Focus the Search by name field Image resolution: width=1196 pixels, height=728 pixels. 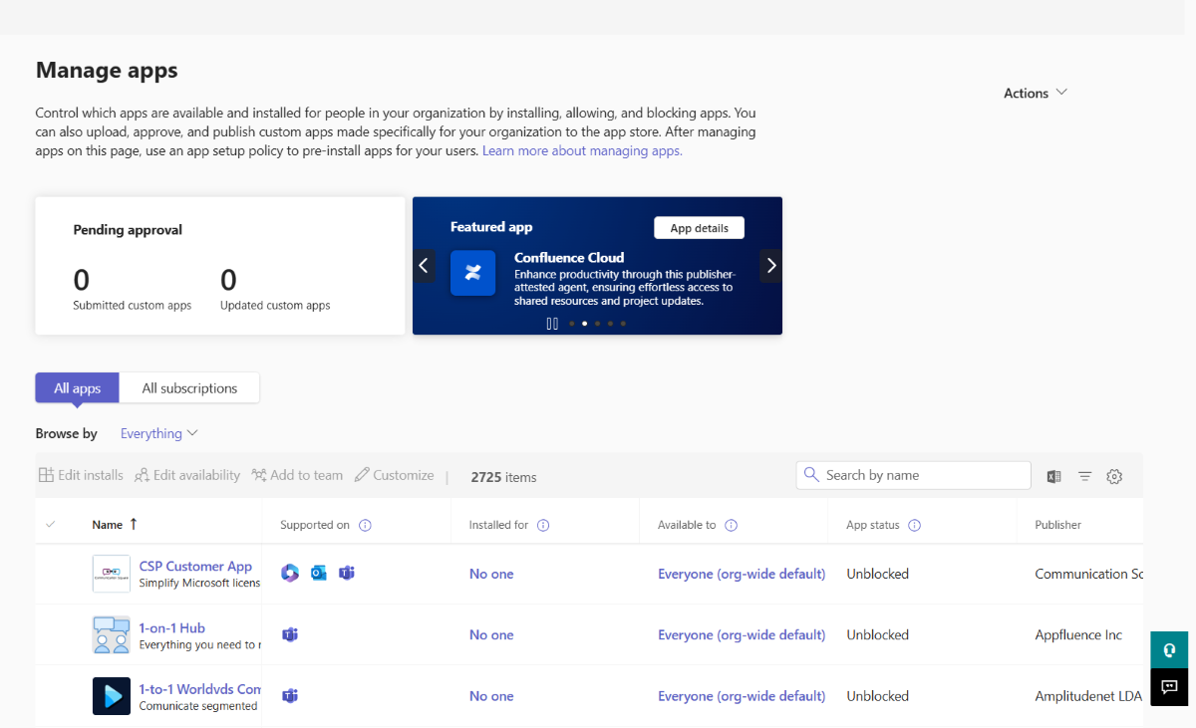pyautogui.click(x=914, y=475)
